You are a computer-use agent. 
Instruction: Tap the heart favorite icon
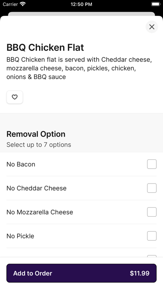[15, 97]
